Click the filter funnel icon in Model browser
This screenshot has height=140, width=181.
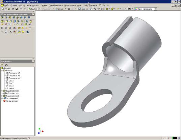pyautogui.click(x=2, y=65)
